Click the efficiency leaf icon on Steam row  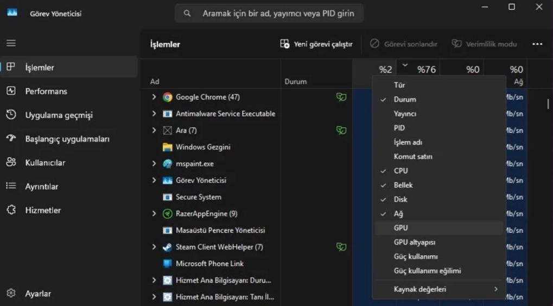pyautogui.click(x=341, y=247)
